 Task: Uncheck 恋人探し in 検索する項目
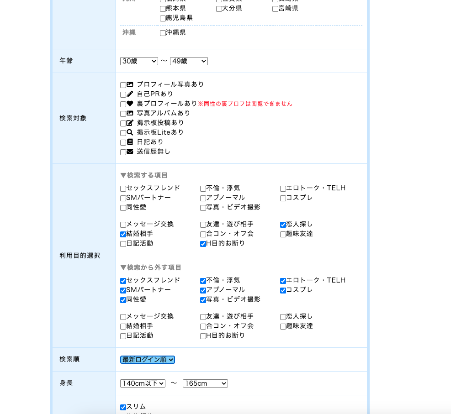(283, 225)
